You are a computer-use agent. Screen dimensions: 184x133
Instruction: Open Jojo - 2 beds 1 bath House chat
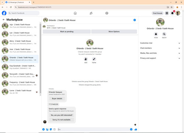(x=20, y=26)
